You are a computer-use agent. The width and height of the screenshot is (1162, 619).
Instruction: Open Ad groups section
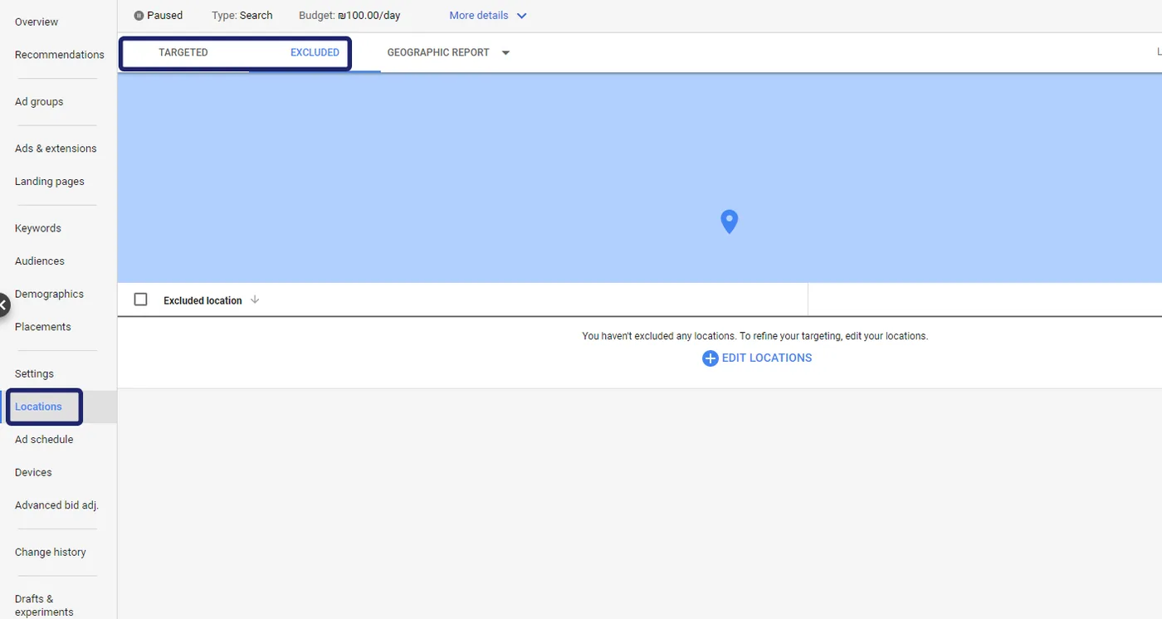tap(39, 102)
